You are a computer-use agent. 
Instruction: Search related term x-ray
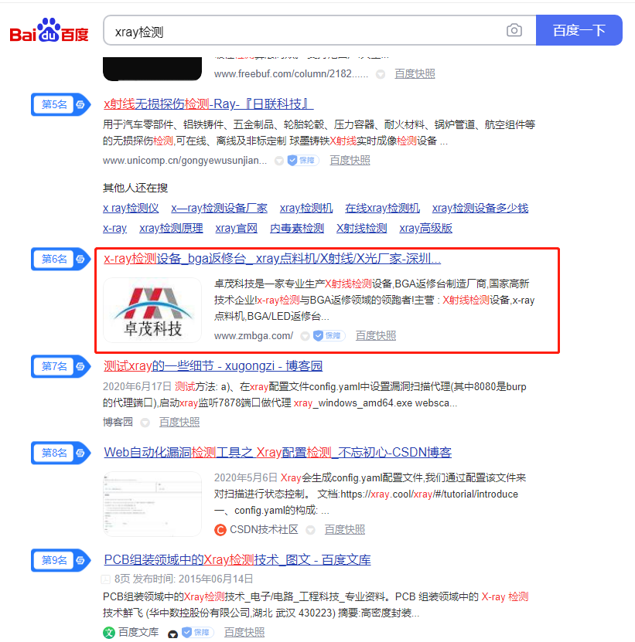click(x=114, y=228)
